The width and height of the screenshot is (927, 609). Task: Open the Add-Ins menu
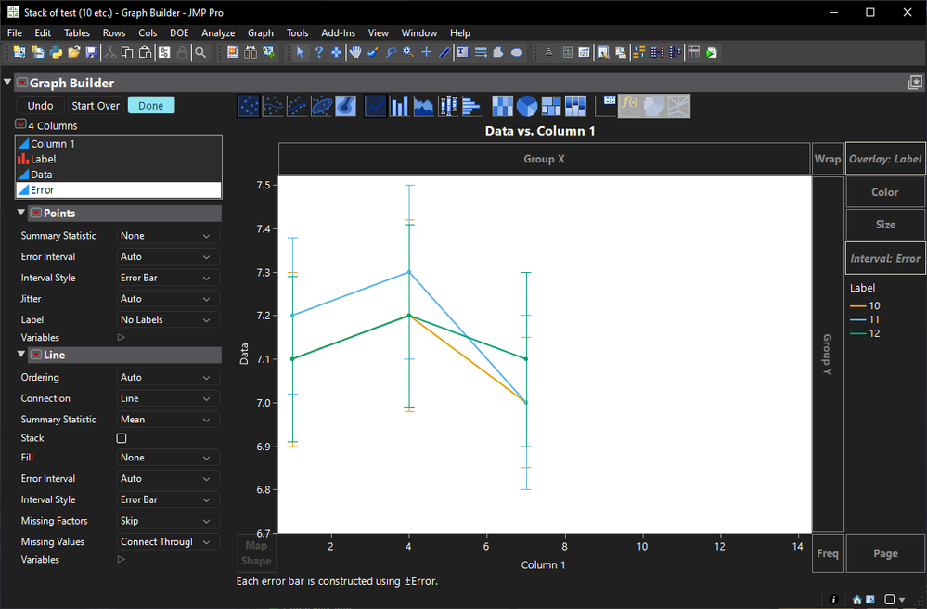(338, 33)
